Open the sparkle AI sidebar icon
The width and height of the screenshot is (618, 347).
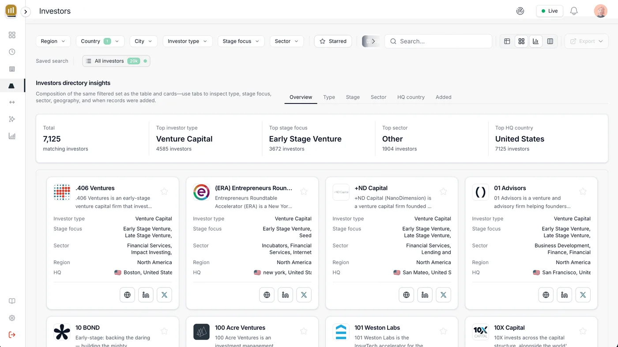click(12, 119)
